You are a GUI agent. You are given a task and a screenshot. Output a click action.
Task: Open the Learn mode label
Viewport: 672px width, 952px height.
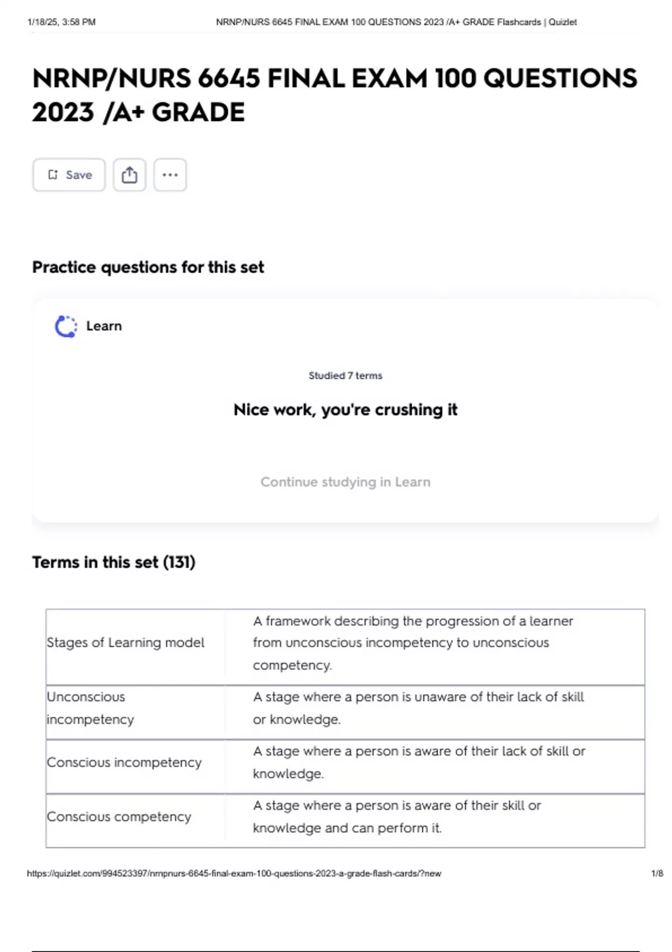[x=104, y=326]
